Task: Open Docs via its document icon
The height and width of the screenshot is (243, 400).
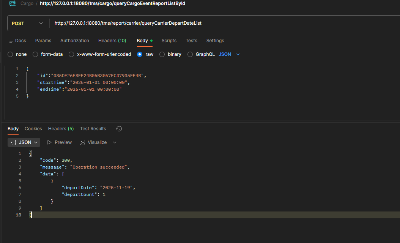Action: click(x=11, y=41)
